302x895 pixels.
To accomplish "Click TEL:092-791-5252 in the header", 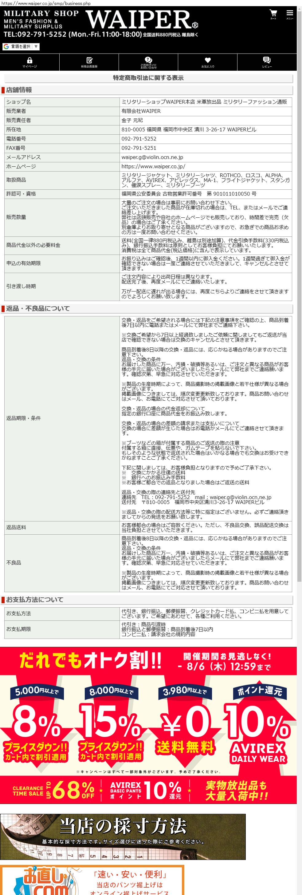I will click(x=35, y=34).
